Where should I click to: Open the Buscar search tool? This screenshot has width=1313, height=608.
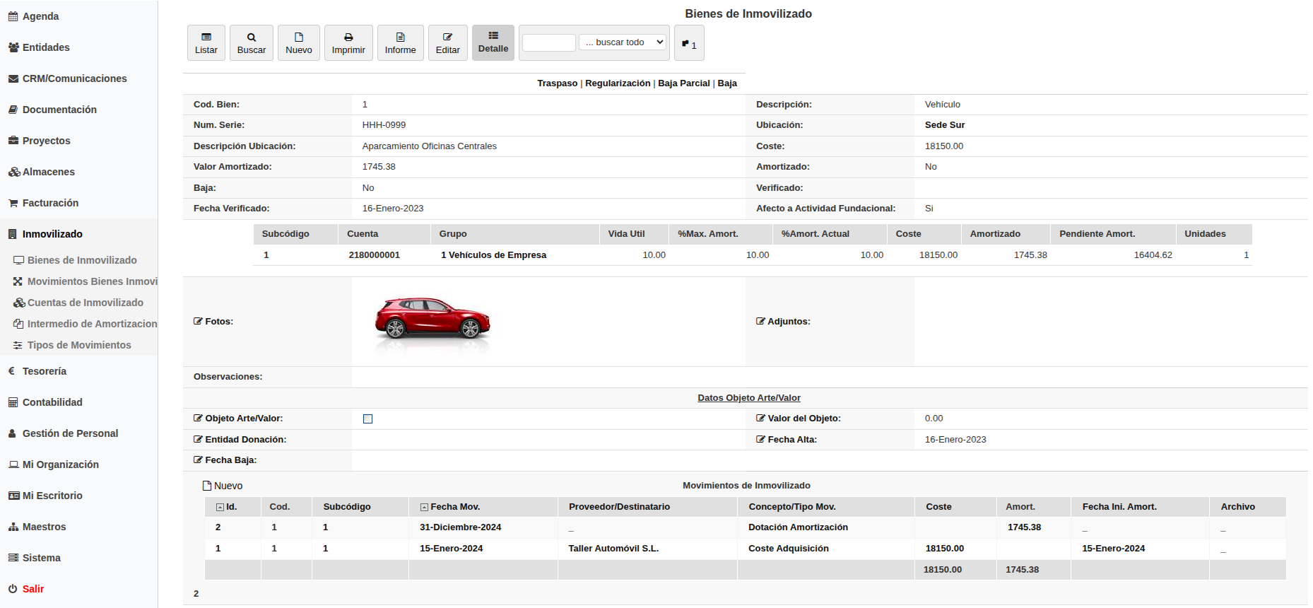tap(252, 43)
